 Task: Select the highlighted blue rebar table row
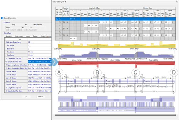(115, 19)
